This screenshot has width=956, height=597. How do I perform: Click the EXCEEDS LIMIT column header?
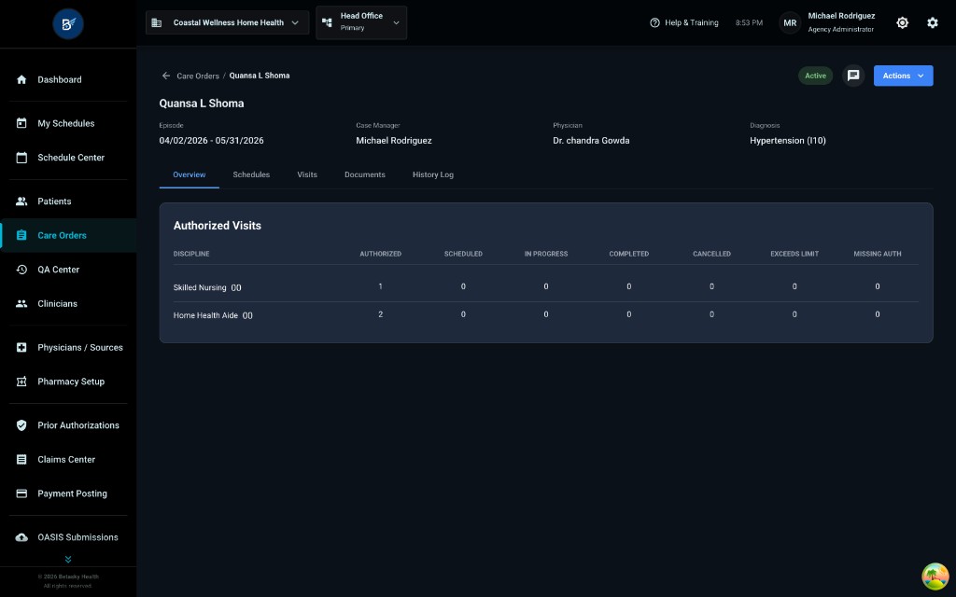pyautogui.click(x=794, y=254)
